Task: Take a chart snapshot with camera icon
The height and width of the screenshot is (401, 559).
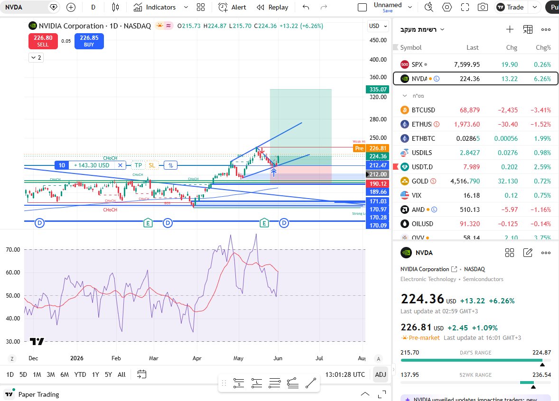Action: click(483, 7)
